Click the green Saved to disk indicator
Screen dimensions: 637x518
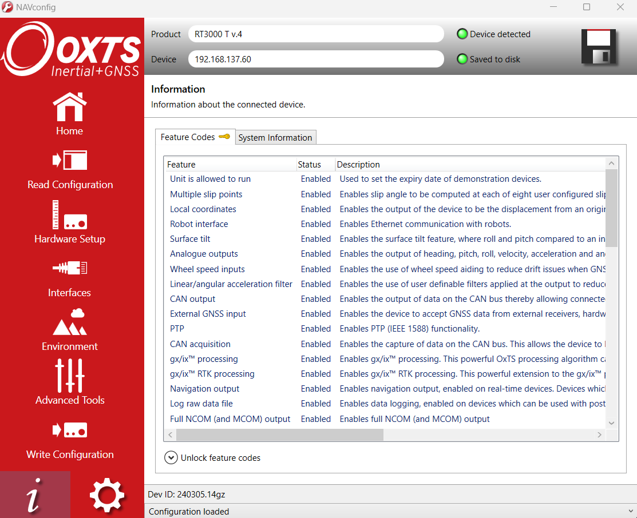click(x=462, y=59)
